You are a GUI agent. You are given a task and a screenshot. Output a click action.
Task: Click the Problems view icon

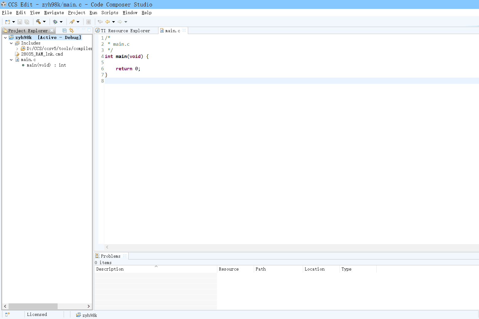click(x=97, y=256)
